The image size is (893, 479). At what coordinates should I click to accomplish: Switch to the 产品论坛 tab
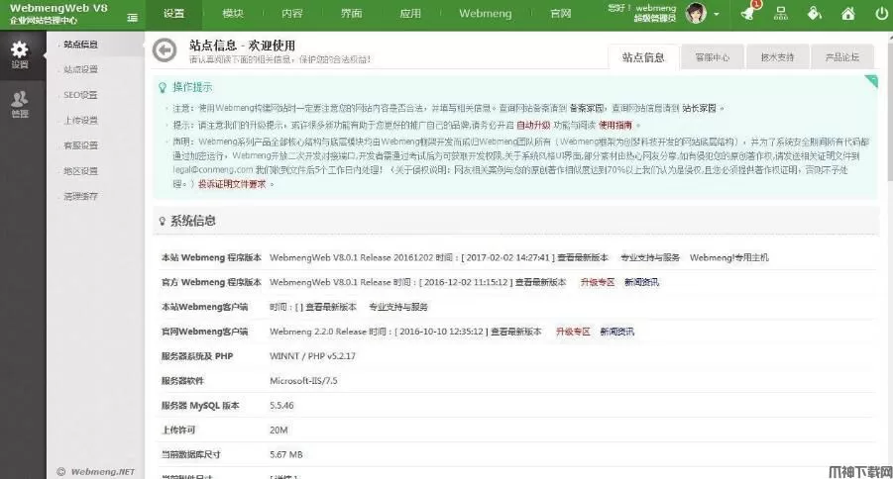[842, 56]
